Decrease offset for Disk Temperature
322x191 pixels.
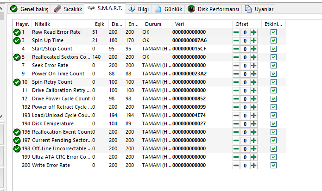tap(236, 124)
